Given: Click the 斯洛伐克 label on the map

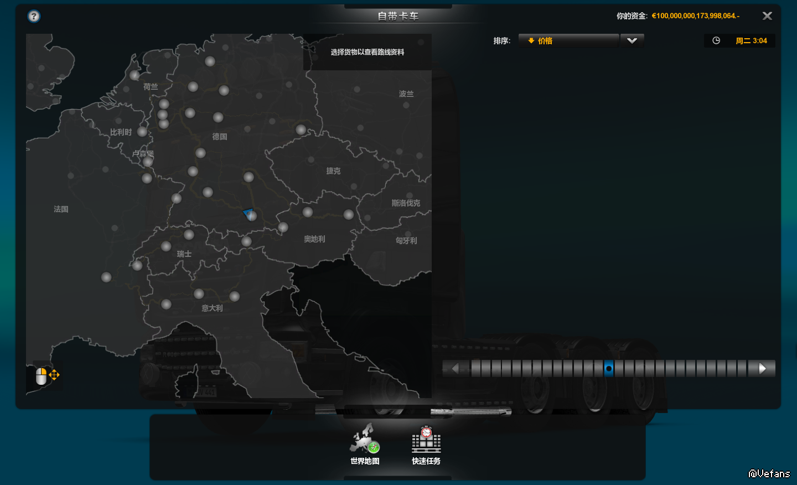Looking at the screenshot, I should 406,203.
